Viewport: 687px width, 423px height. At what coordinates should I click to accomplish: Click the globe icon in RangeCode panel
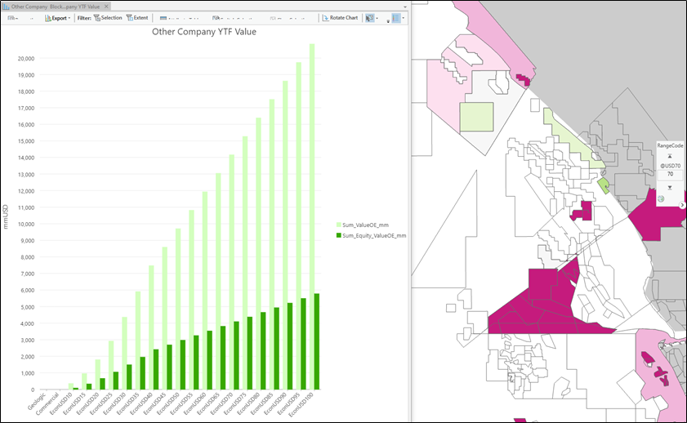coord(662,198)
